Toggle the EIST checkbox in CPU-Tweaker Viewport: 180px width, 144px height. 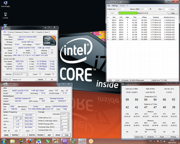click(x=9, y=130)
